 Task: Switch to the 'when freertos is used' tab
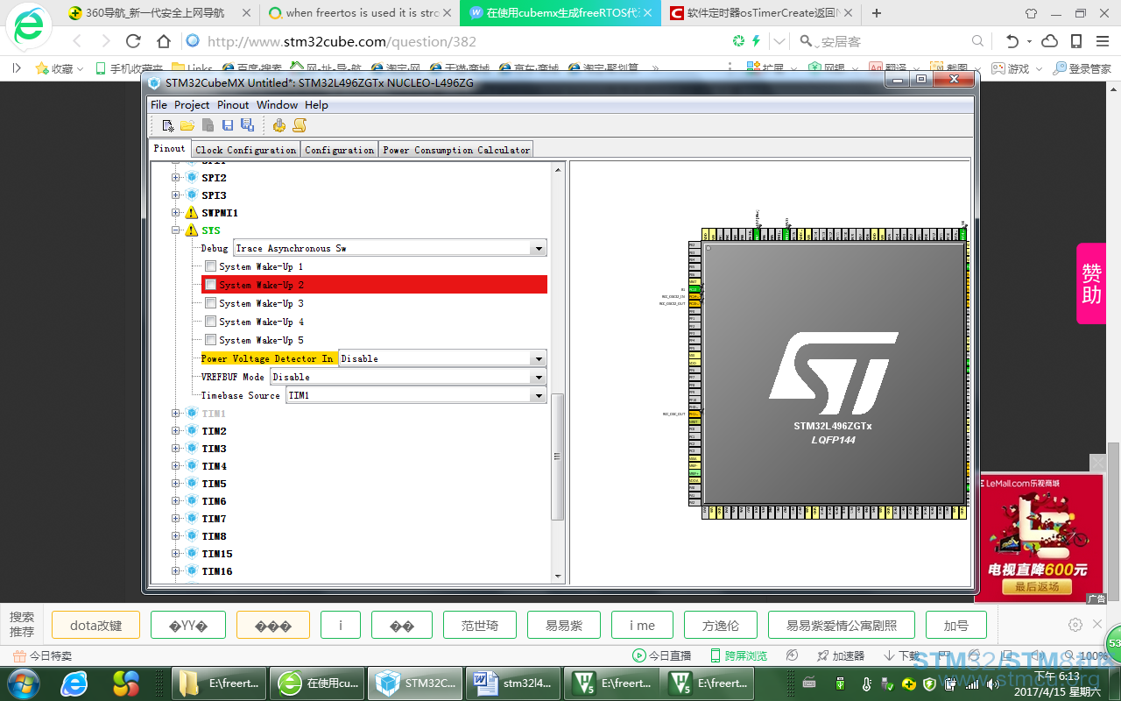tap(359, 13)
